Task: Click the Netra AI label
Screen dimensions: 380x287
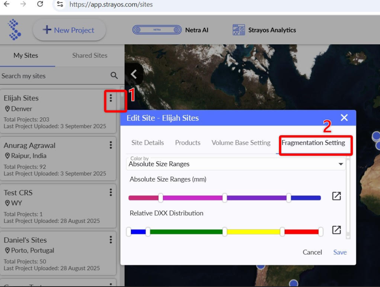Action: [197, 30]
